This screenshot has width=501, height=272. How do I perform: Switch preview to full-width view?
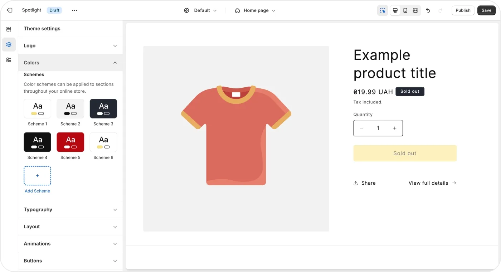(415, 10)
